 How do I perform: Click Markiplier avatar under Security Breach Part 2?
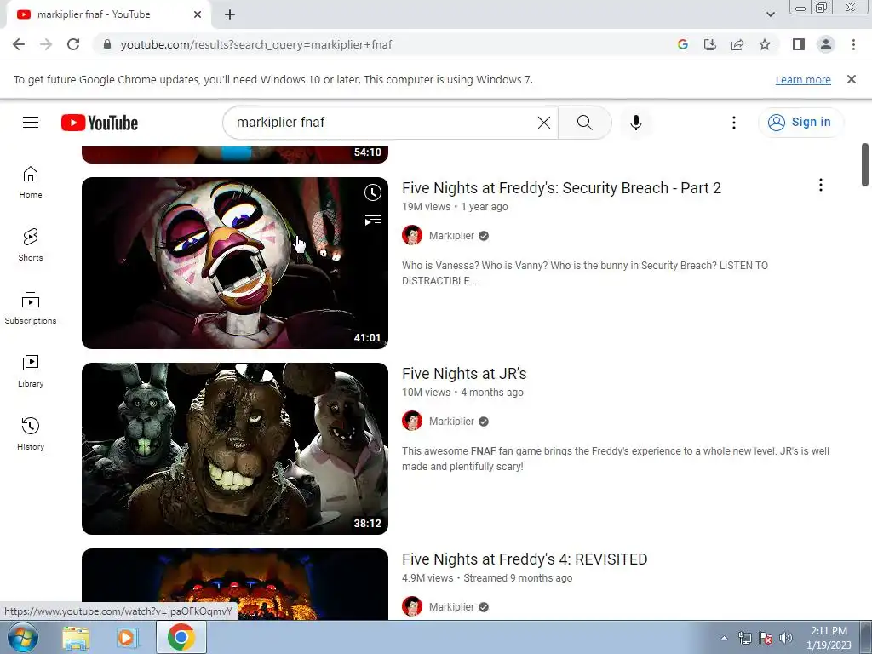412,235
